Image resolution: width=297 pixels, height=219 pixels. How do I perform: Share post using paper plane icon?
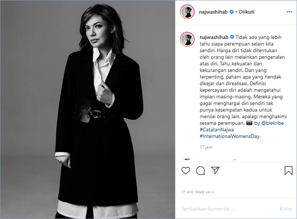[215, 170]
